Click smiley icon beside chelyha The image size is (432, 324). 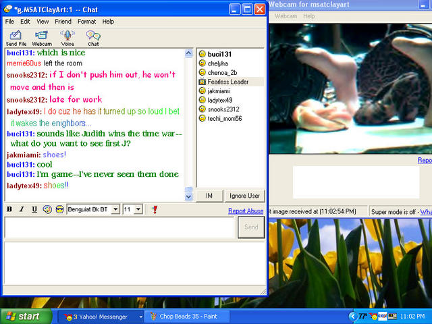click(202, 63)
